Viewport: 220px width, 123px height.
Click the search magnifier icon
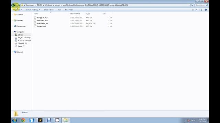pos(207,5)
